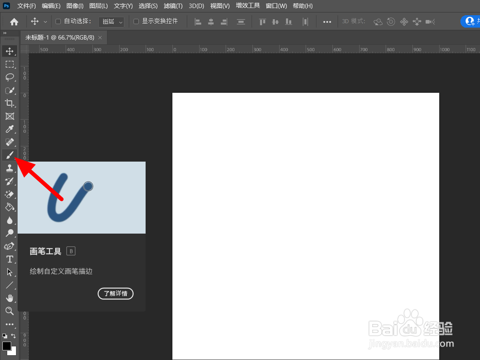Click align vertical centers icon
The image size is (480, 360).
click(275, 22)
